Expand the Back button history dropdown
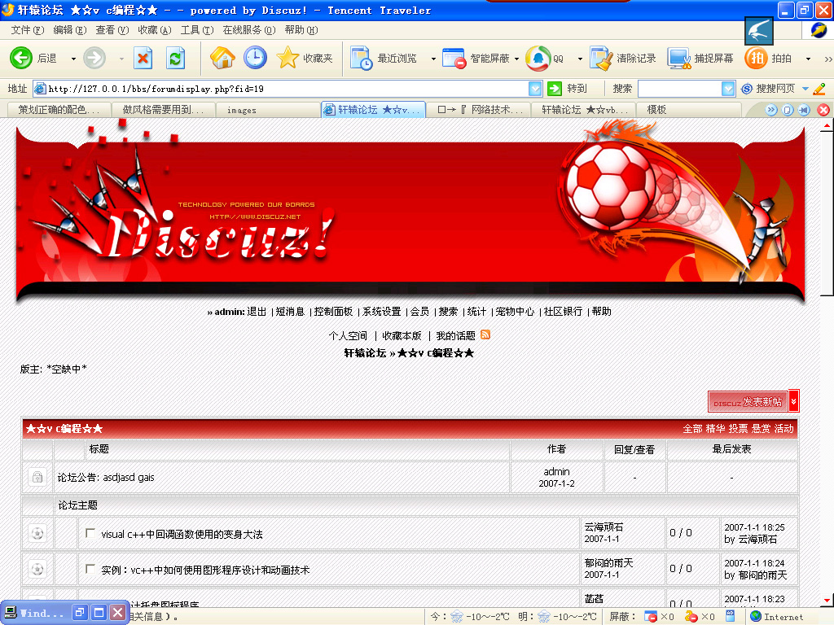 [73, 59]
